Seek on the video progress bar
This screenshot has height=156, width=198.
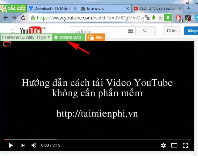(97, 139)
